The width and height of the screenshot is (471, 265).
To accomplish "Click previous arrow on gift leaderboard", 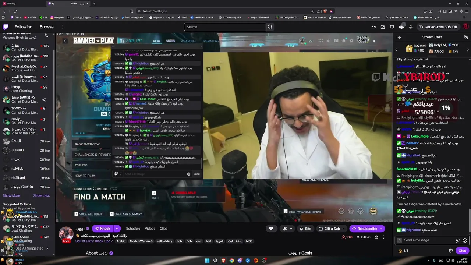I will click(396, 50).
